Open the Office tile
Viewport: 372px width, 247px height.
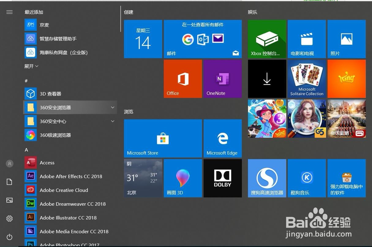[183, 79]
